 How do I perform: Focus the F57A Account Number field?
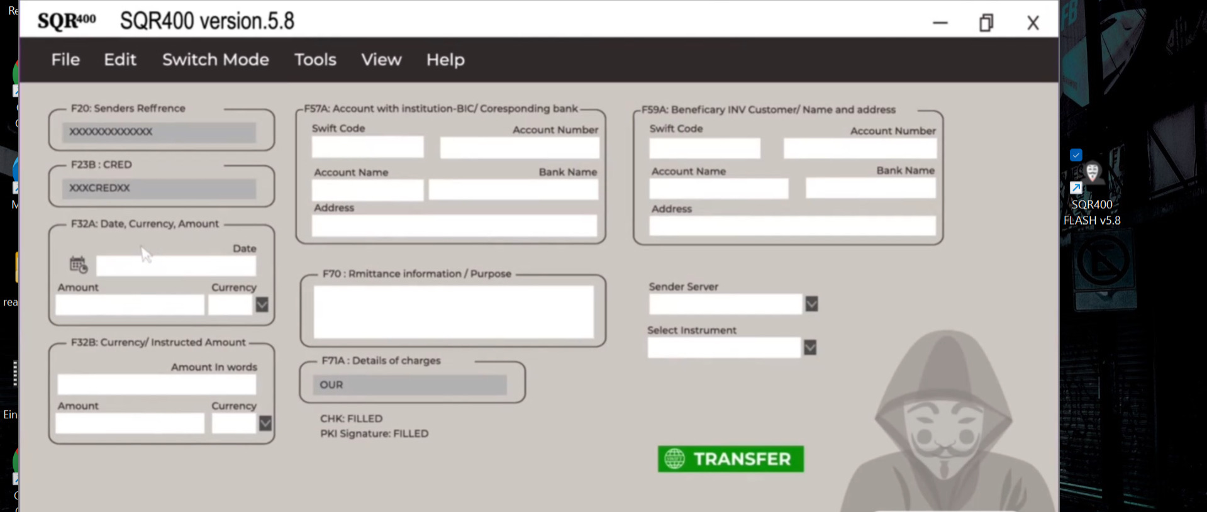520,148
